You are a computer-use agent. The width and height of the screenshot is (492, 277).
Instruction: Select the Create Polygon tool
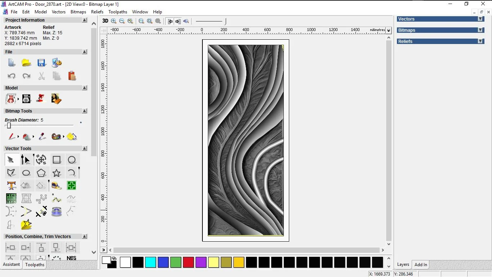click(x=41, y=173)
